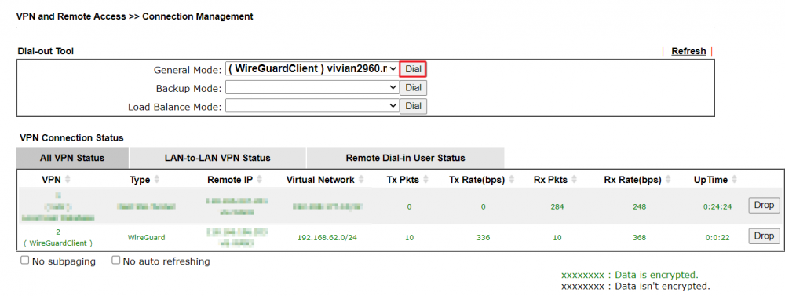Switch to Remote Dial-in User Status tab
This screenshot has height=296, width=785.
406,158
